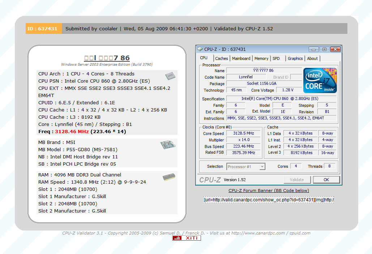The width and height of the screenshot is (372, 254).
Task: Click the Bus Speed value 223.46 MHz
Action: click(x=243, y=146)
